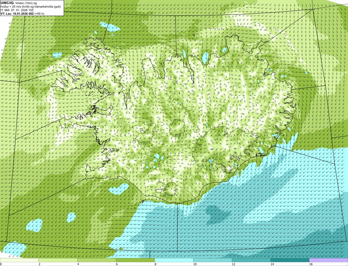Viewport: 348px width, 266px height.
Task: Click the "UWC/IG" bold title text
Action: [x=7, y=3]
